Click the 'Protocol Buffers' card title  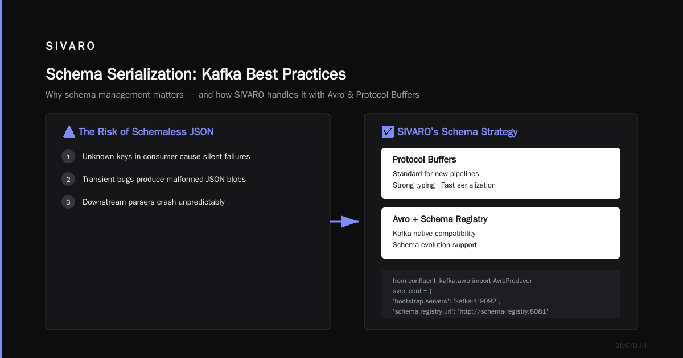[425, 160]
